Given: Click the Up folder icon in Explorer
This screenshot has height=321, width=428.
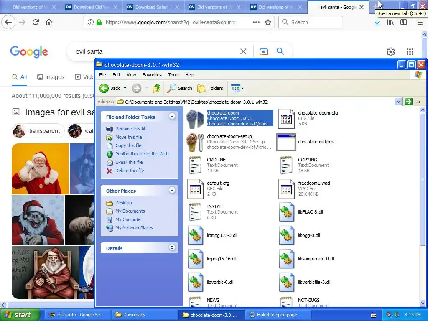Looking at the screenshot, I should pos(156,88).
